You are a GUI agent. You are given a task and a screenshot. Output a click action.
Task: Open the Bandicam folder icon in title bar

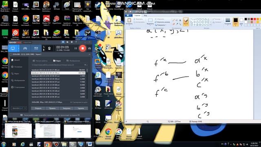[67, 42]
